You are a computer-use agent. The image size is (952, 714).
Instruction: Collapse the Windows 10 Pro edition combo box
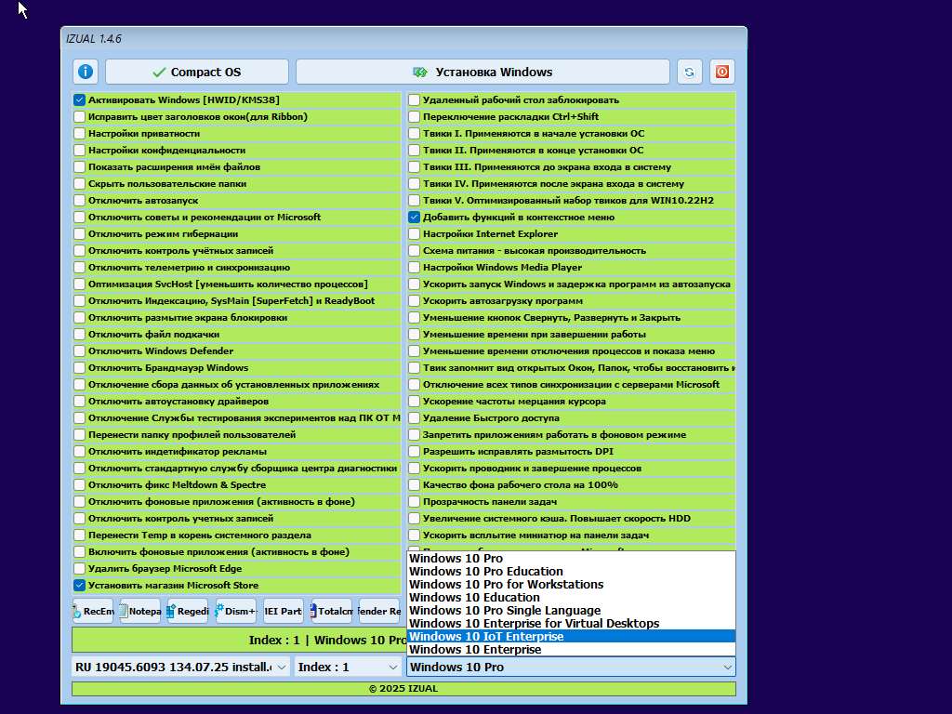click(571, 667)
